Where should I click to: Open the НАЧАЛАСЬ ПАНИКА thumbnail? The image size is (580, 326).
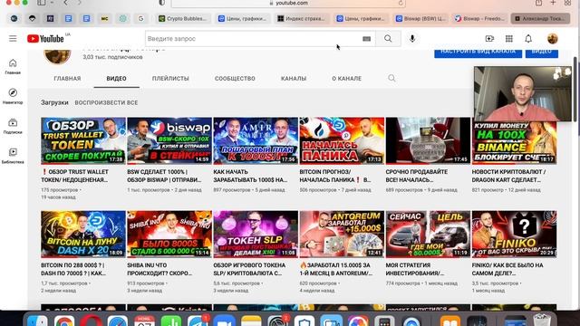[342, 141]
